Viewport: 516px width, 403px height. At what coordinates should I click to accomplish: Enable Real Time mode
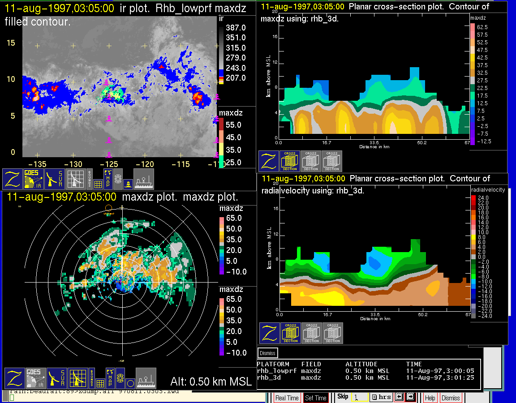point(287,398)
